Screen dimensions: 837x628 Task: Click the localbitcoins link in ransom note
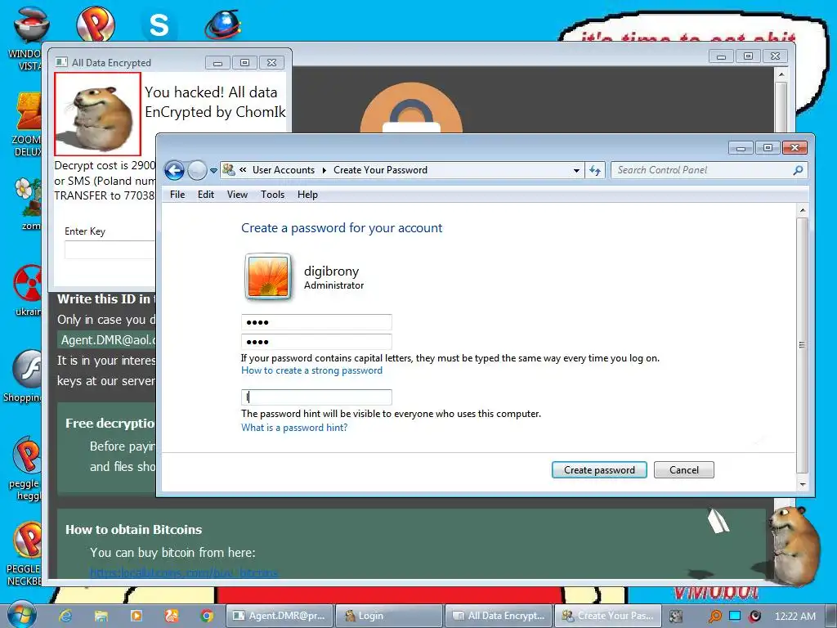[184, 572]
